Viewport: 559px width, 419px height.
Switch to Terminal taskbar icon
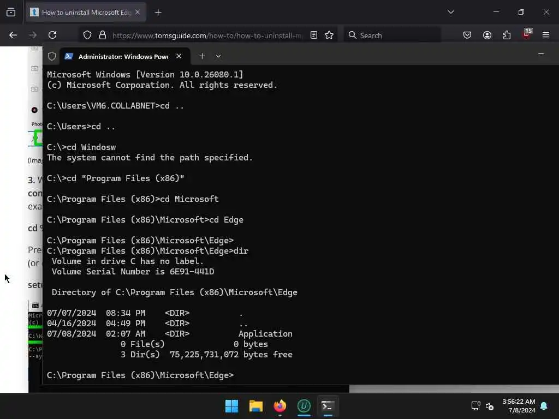328,406
